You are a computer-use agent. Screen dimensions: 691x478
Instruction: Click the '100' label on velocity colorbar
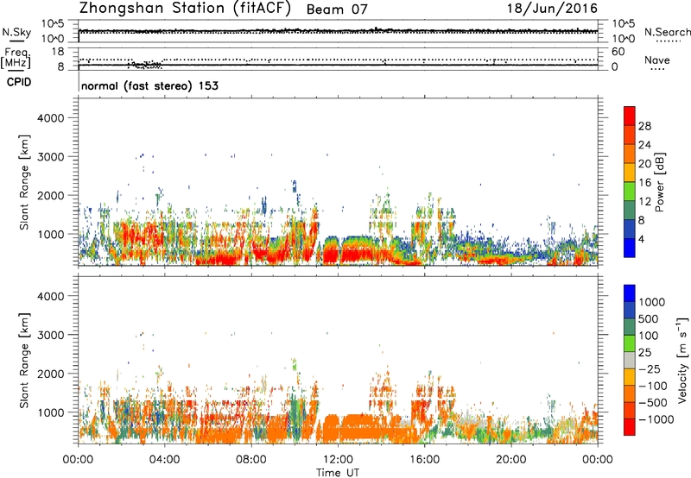pos(649,336)
